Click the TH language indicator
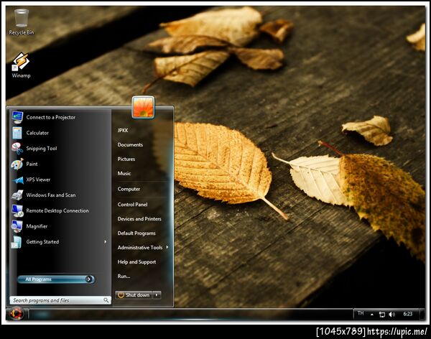This screenshot has width=431, height=339. pyautogui.click(x=361, y=313)
